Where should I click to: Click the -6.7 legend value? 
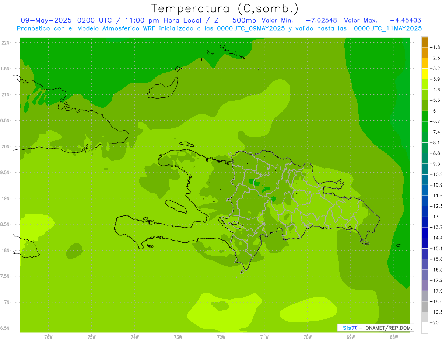[x=435, y=121]
